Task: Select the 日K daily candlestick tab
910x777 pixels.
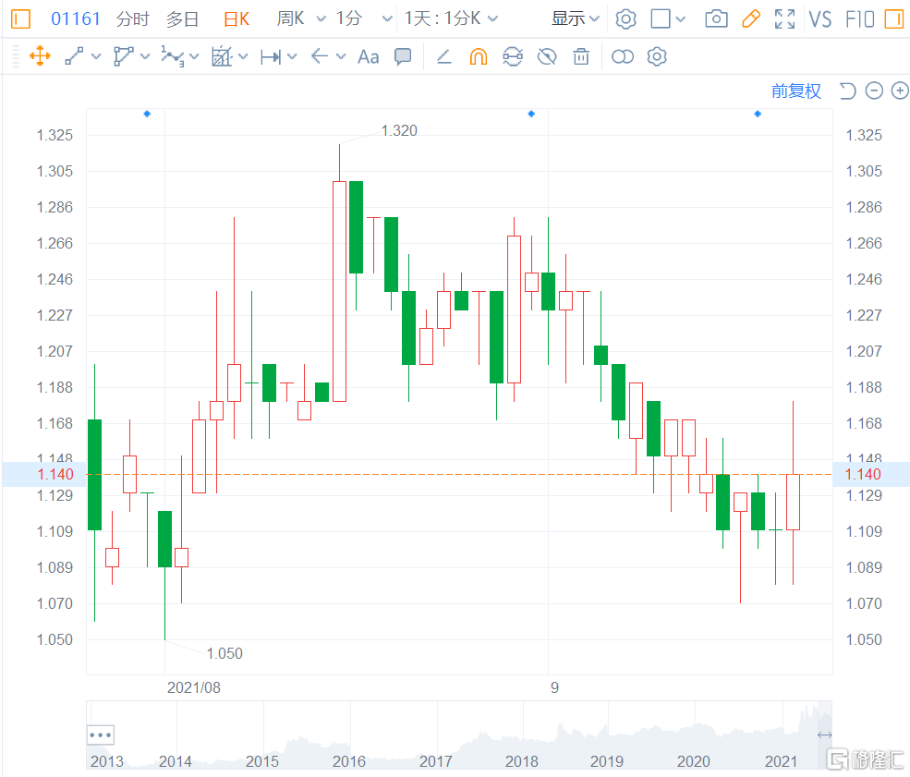Action: (x=237, y=19)
